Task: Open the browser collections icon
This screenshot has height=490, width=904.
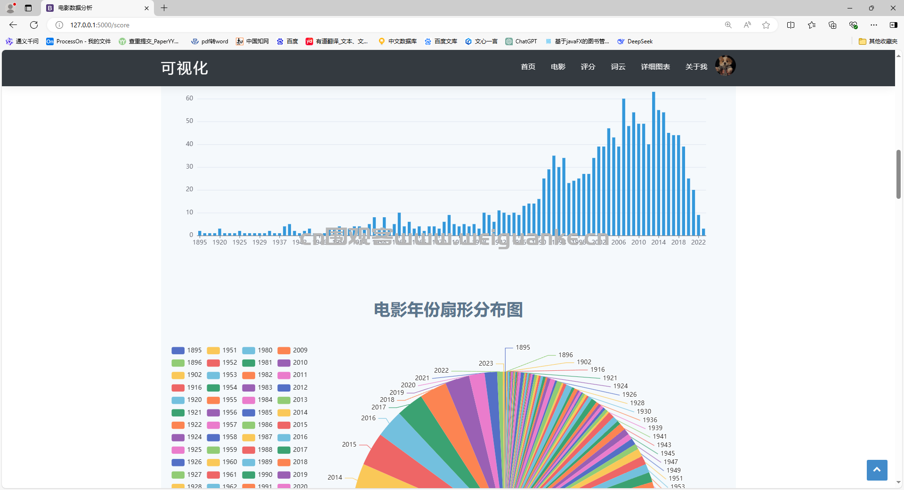Action: pos(832,25)
